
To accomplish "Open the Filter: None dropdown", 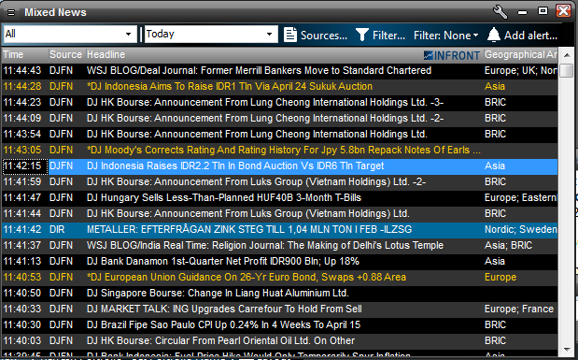I will [x=445, y=36].
